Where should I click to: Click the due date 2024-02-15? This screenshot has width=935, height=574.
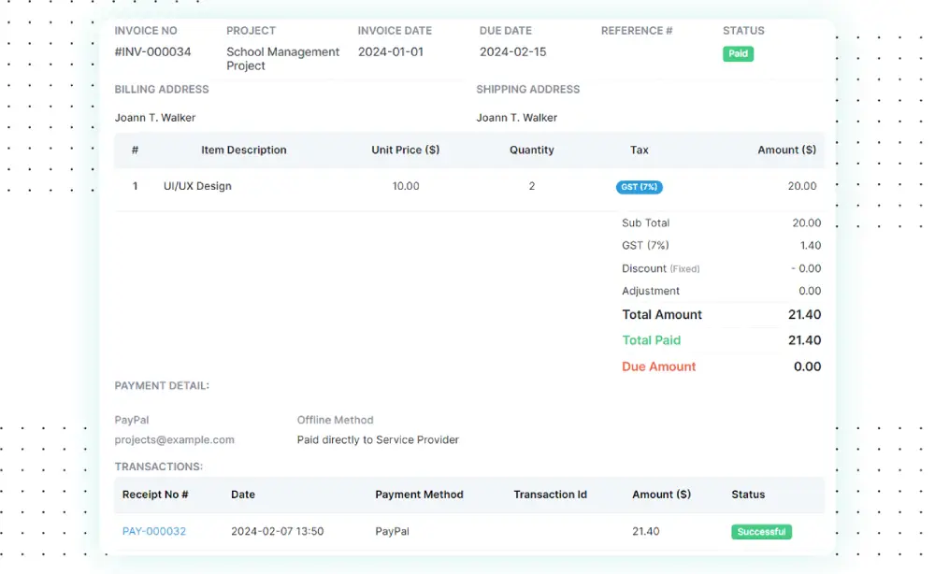tap(510, 51)
